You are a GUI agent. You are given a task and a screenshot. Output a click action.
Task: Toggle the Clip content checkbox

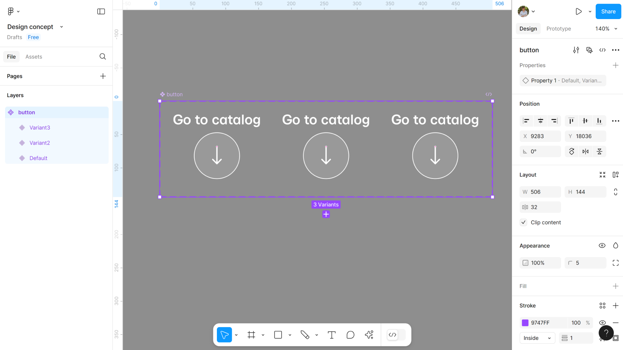tap(524, 222)
